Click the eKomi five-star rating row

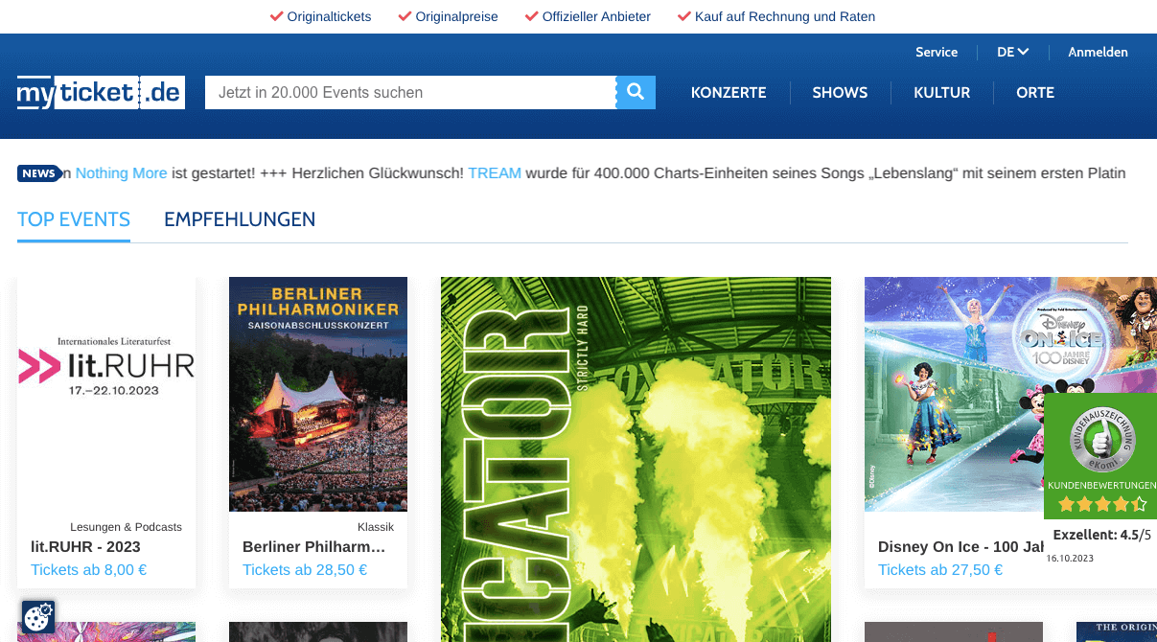(x=1100, y=504)
